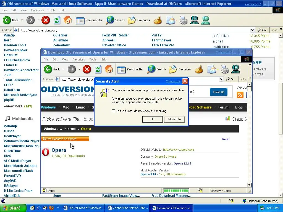
Task: Click the Comments? link in the Security Alert title bar
Action: click(174, 81)
